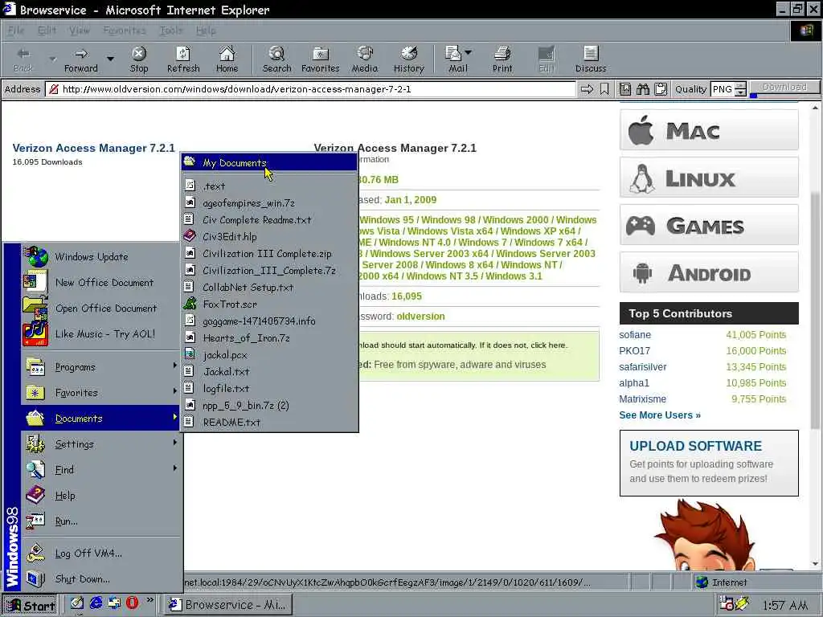Click the Download button in toolbar
Viewport: 823px width, 617px height.
point(784,87)
